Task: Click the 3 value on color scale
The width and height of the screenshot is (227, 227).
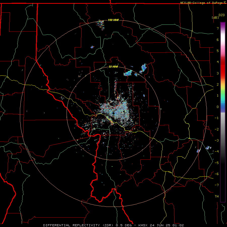Action: (x=218, y=73)
